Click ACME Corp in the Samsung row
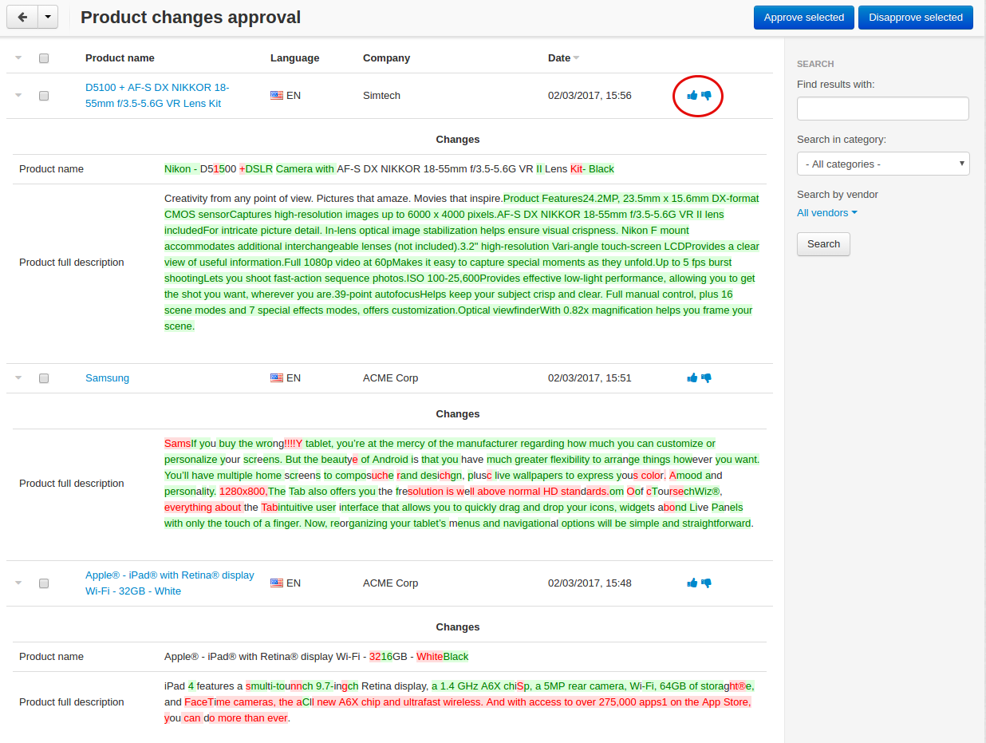986x743 pixels. click(390, 378)
